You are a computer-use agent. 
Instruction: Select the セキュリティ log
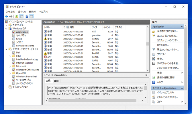[x=21, y=36]
